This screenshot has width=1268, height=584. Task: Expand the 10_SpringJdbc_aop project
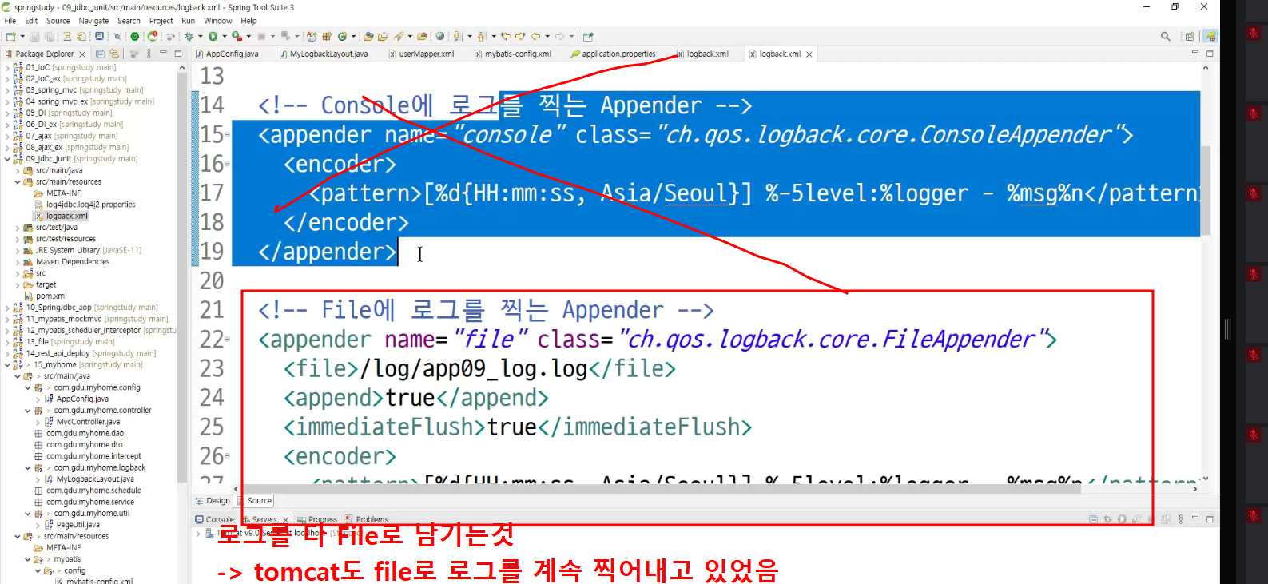[7, 308]
